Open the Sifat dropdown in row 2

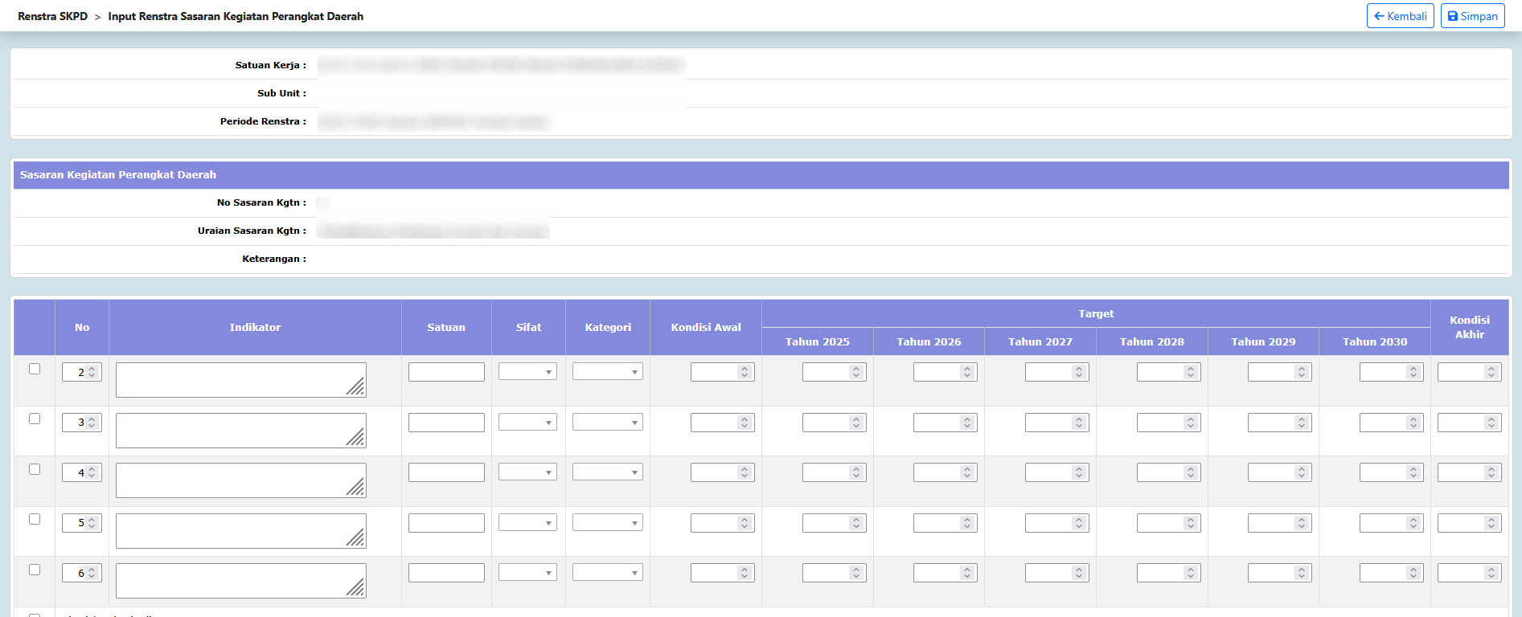(x=527, y=372)
